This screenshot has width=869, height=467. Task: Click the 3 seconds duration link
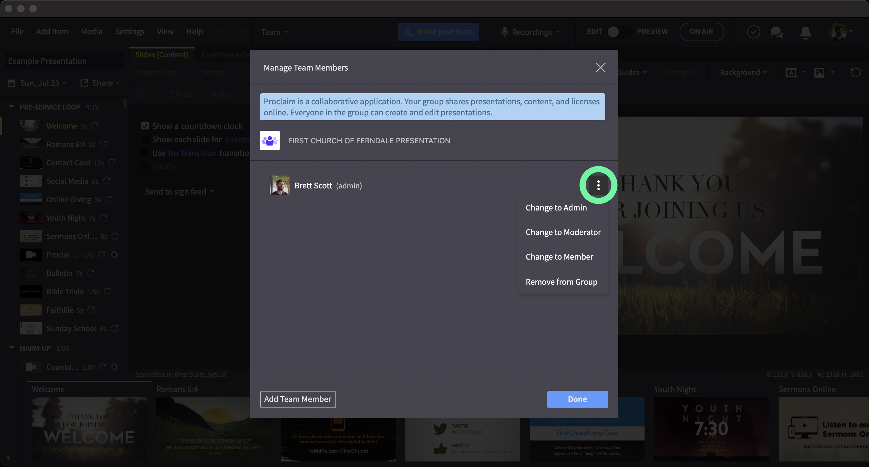(238, 140)
